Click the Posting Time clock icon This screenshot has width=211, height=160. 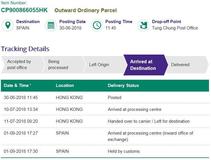tap(97, 25)
